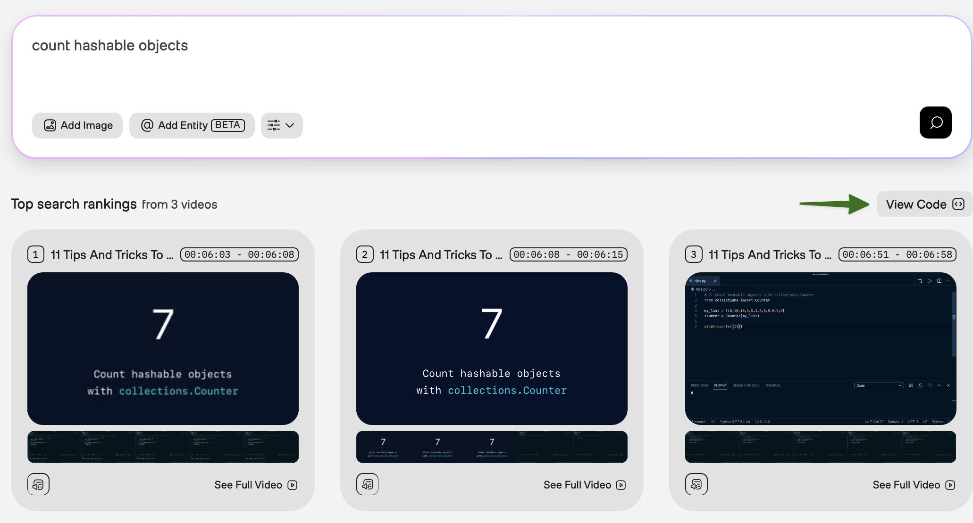
Task: Open See Full Video for result 3
Action: [x=913, y=485]
